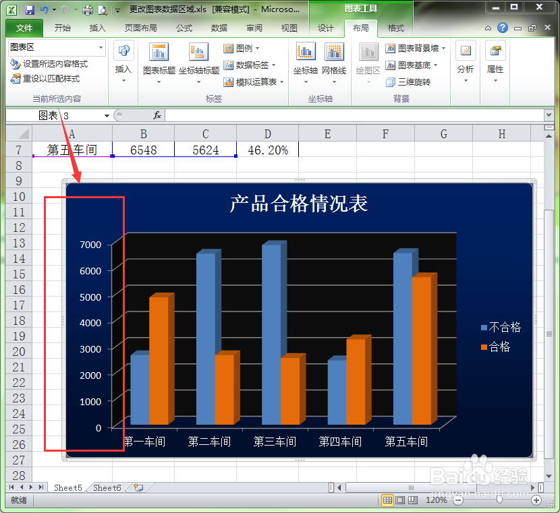Switch to Page Break Preview in status bar
The width and height of the screenshot is (560, 513).
pos(413,500)
